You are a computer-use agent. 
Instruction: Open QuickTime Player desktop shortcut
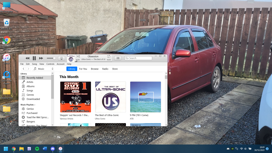point(7,78)
